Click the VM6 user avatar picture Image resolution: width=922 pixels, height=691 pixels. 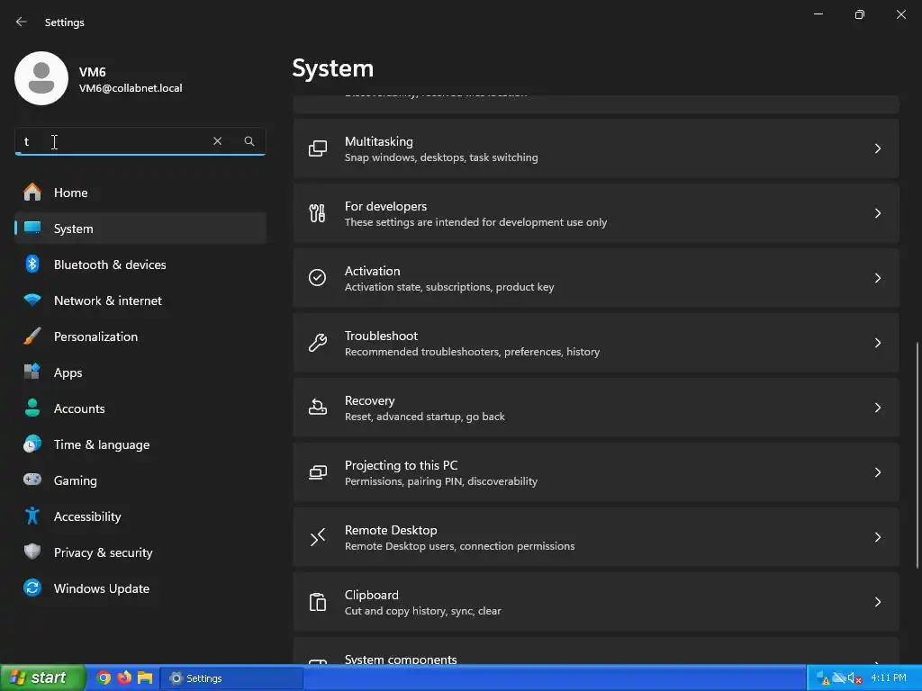(x=41, y=78)
